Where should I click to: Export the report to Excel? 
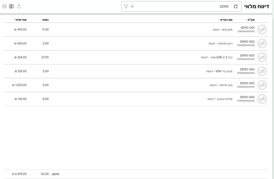point(12,7)
